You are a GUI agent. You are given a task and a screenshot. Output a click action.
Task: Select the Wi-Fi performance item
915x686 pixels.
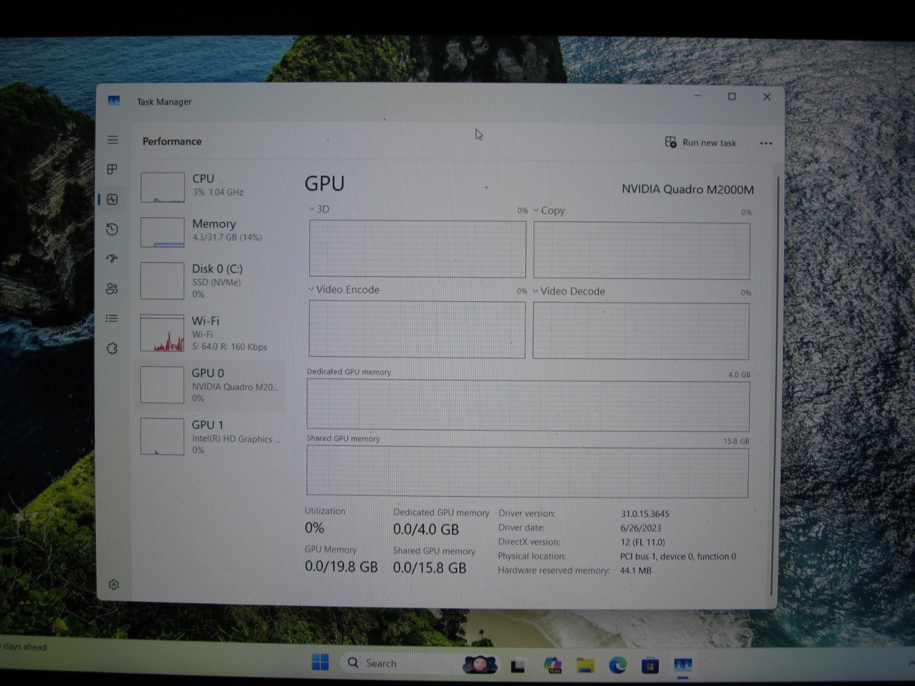tap(210, 333)
